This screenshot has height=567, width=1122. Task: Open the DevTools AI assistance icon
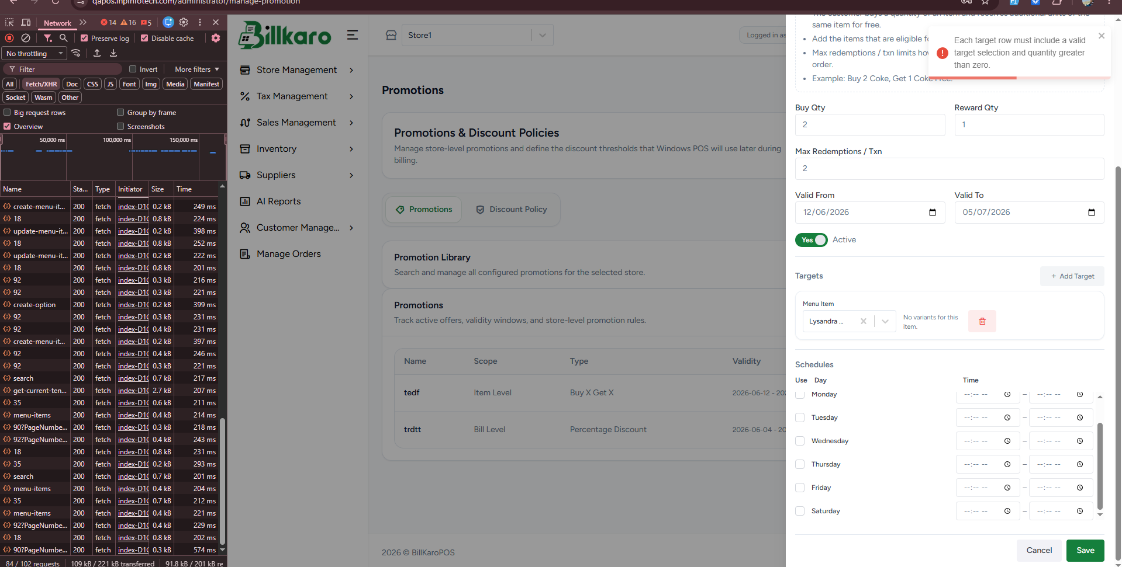pyautogui.click(x=168, y=22)
